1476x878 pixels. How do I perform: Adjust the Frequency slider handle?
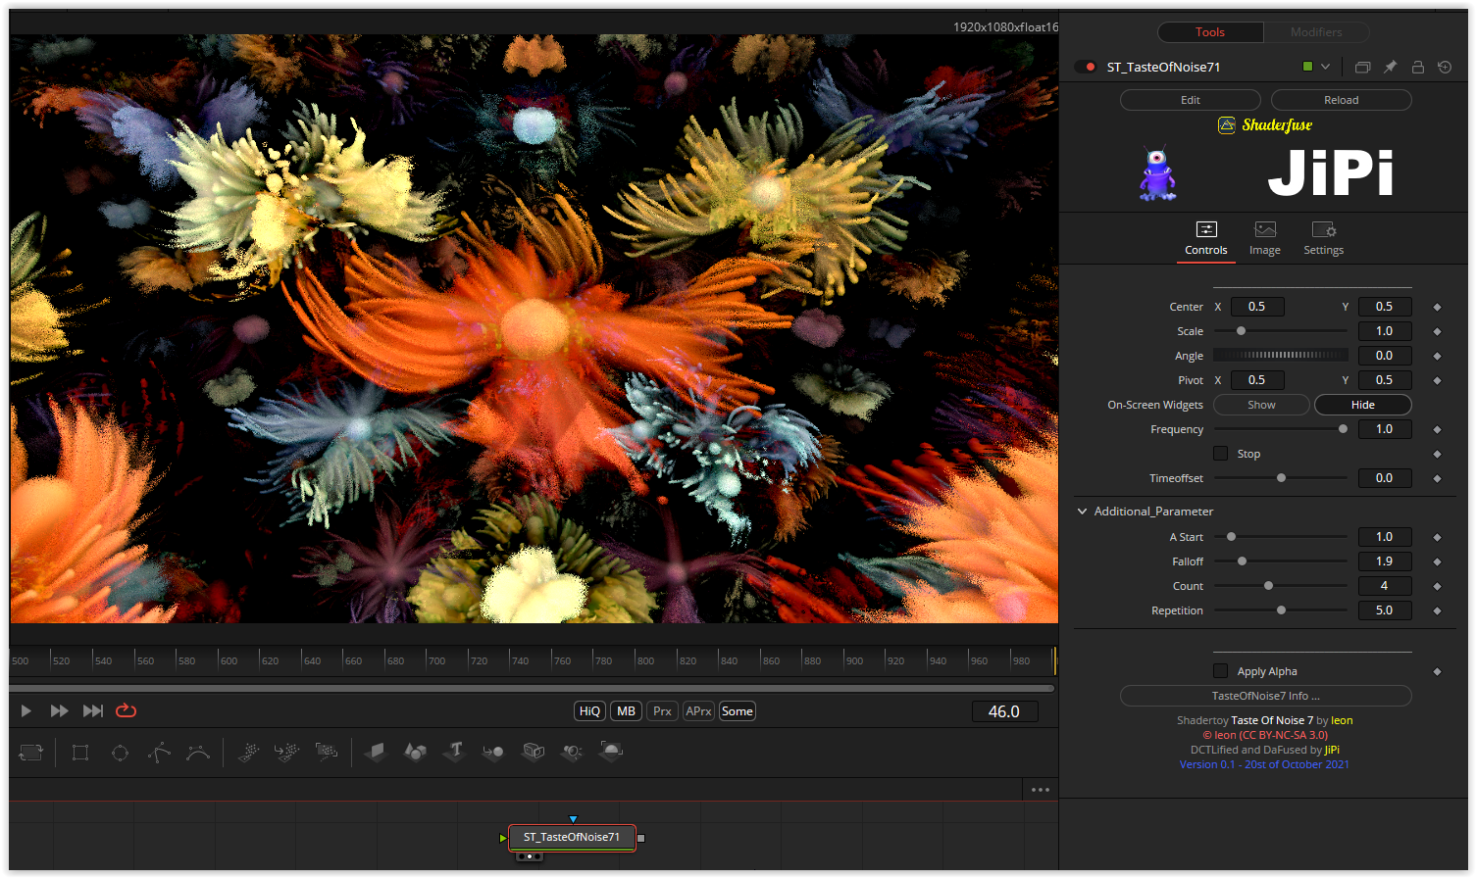[1343, 429]
